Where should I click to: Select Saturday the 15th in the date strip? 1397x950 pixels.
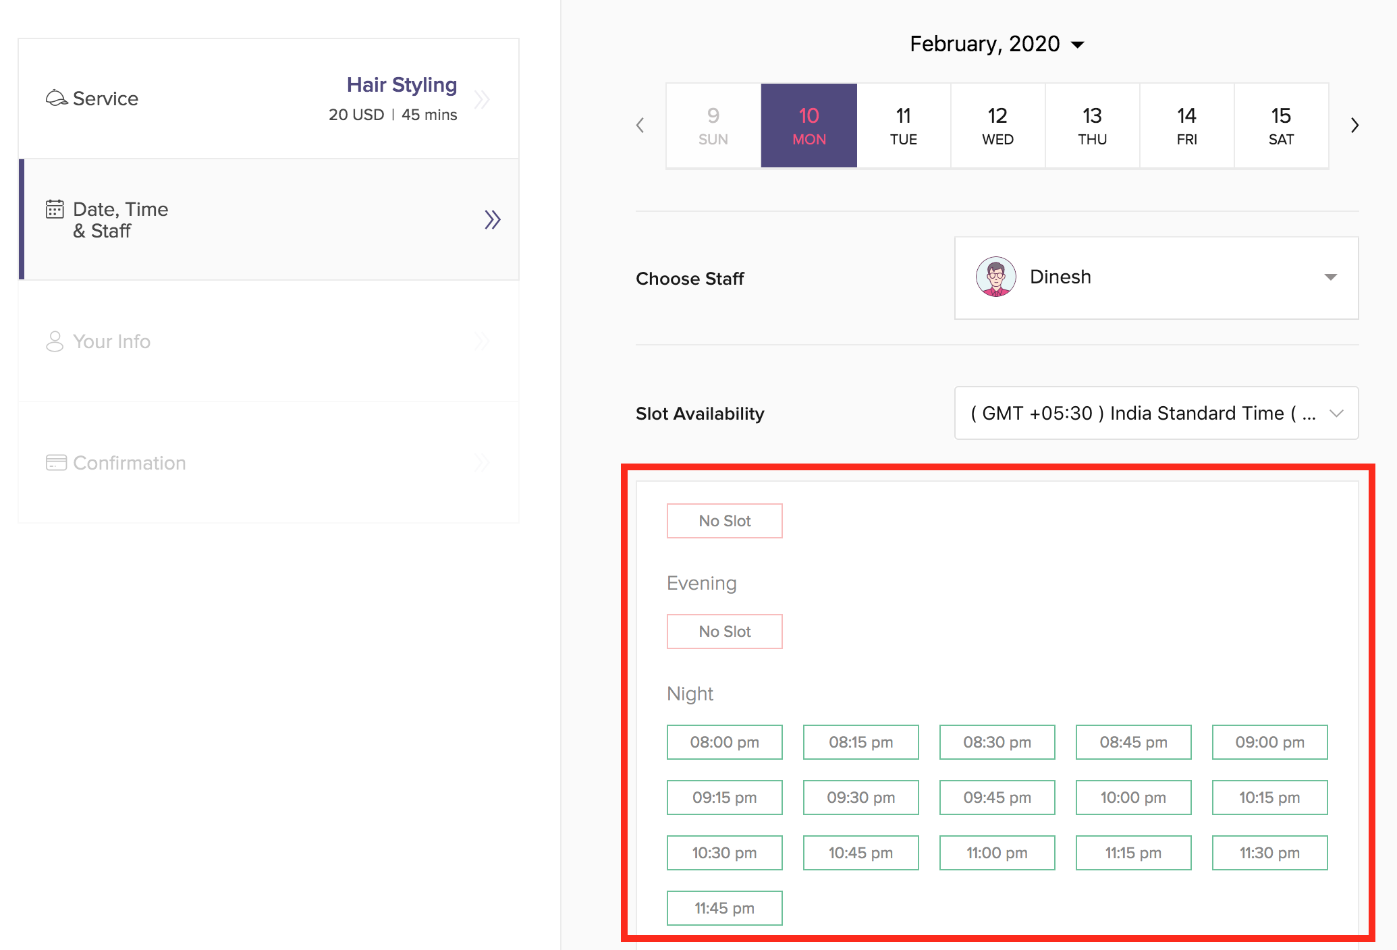coord(1281,125)
